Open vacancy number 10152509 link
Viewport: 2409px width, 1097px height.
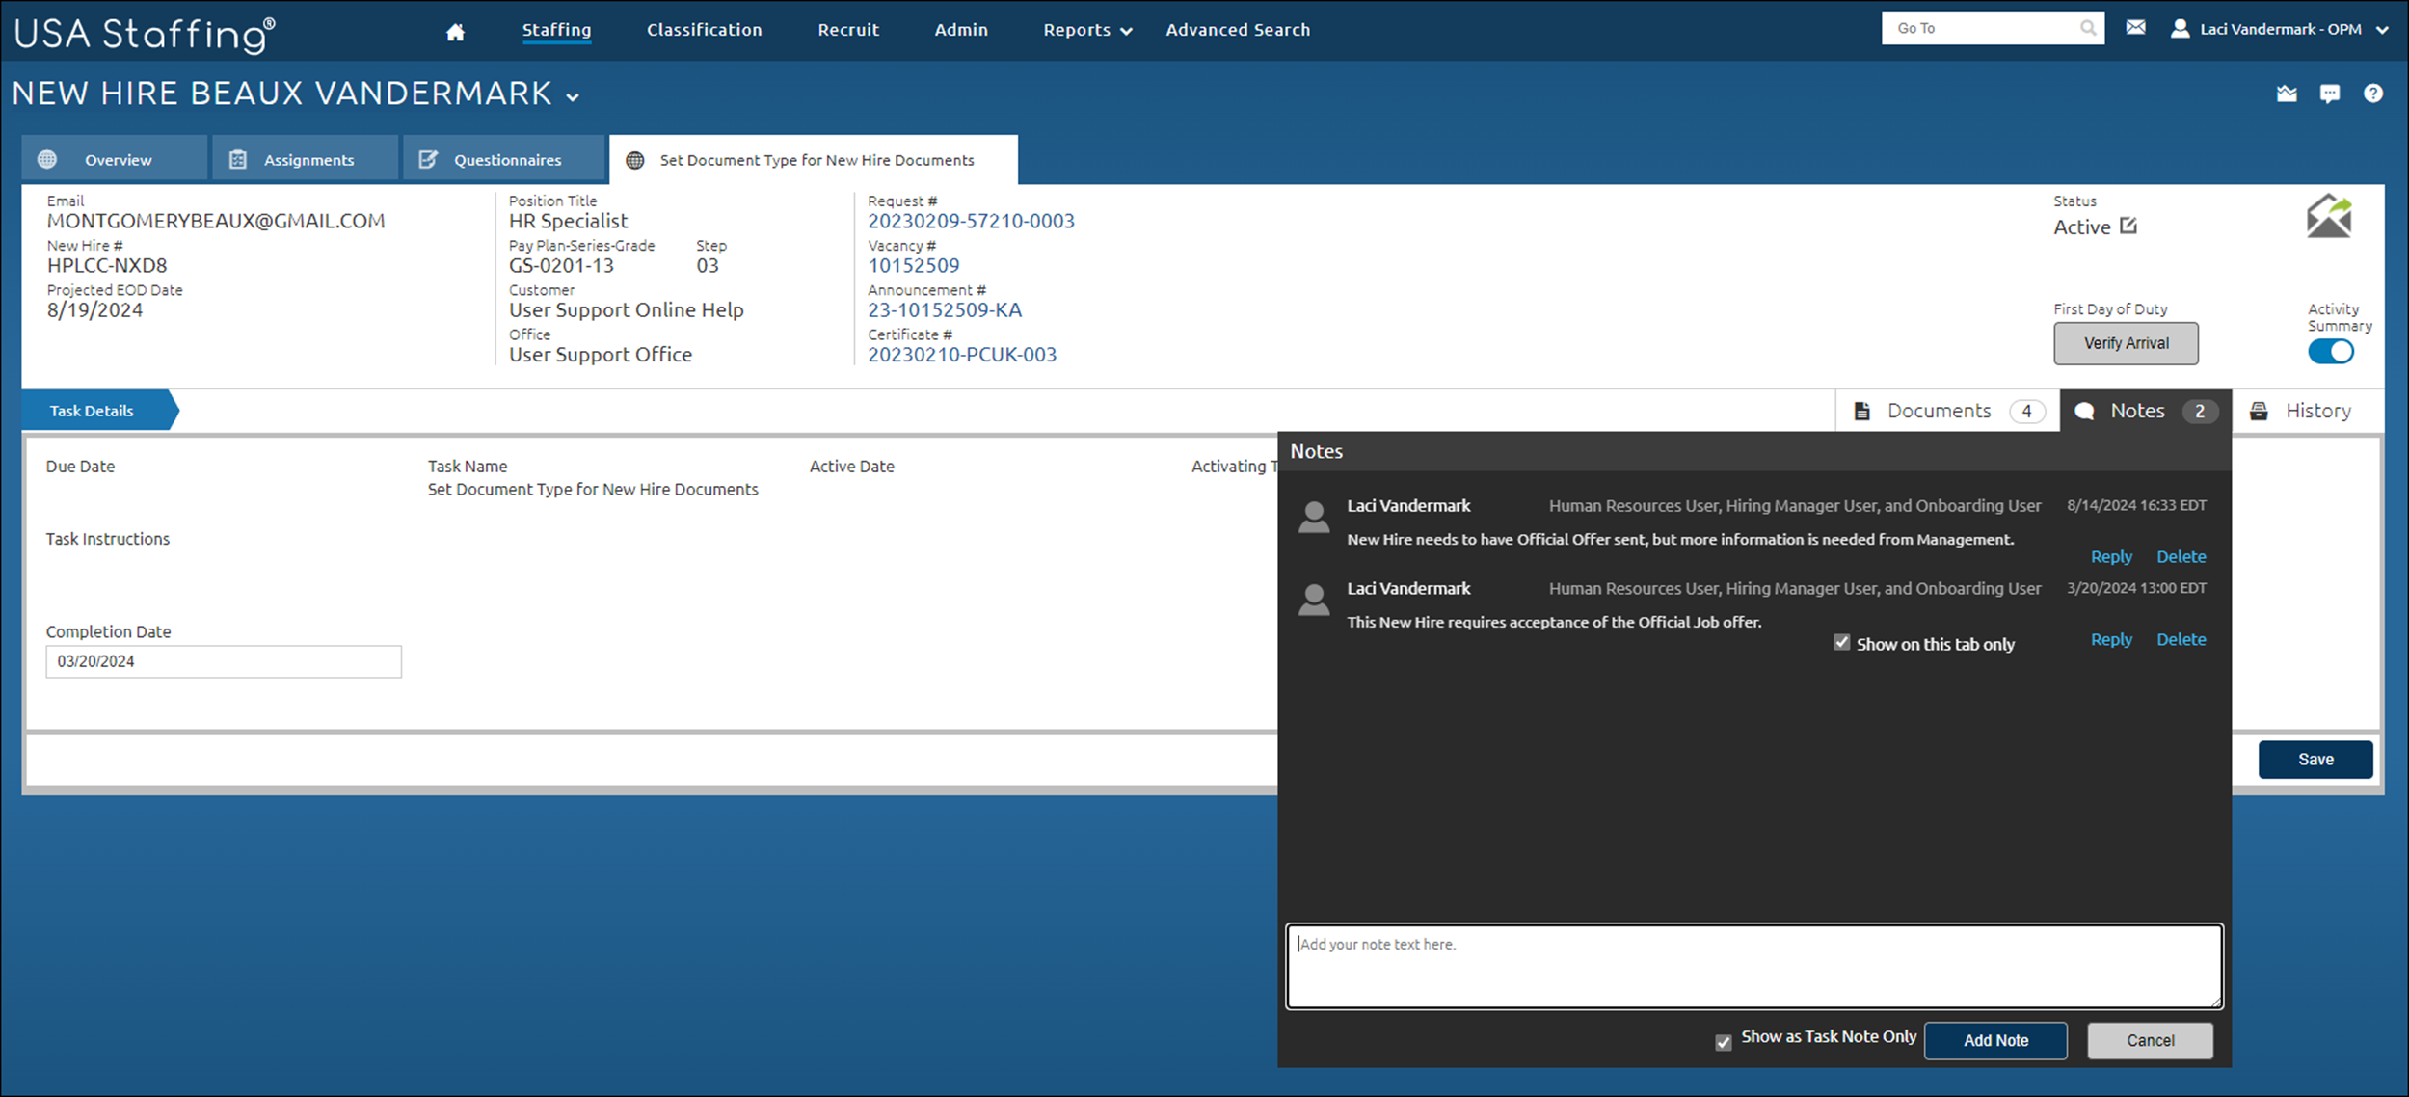click(x=913, y=265)
